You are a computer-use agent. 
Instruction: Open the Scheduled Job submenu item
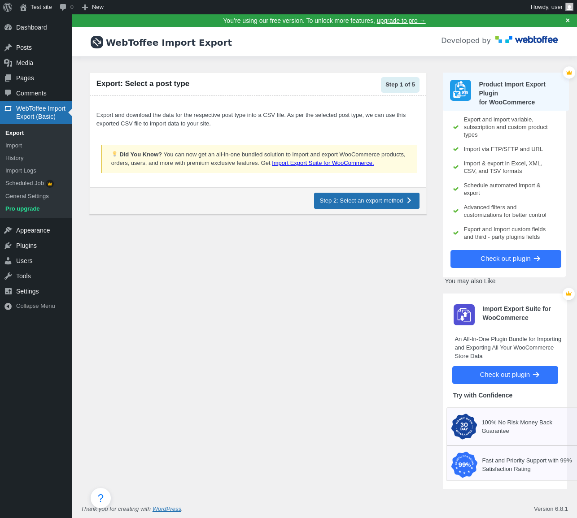coord(25,183)
